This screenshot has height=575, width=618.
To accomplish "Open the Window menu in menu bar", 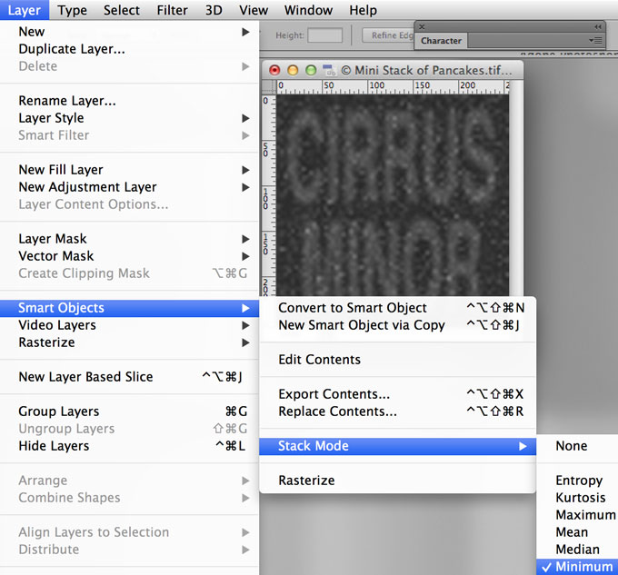I will point(308,10).
